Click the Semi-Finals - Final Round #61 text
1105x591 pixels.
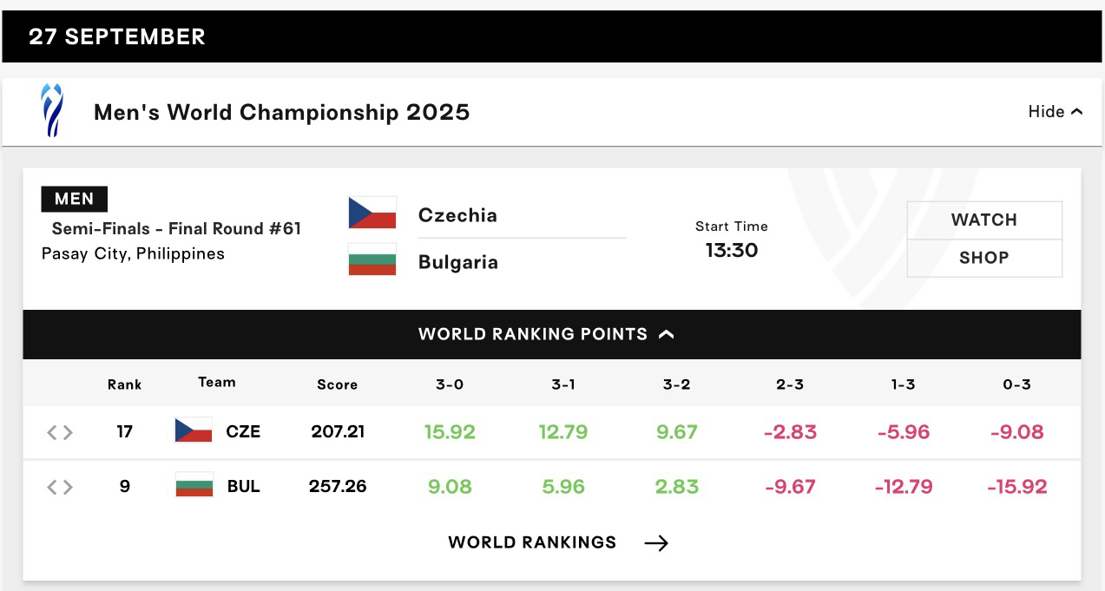click(x=176, y=228)
